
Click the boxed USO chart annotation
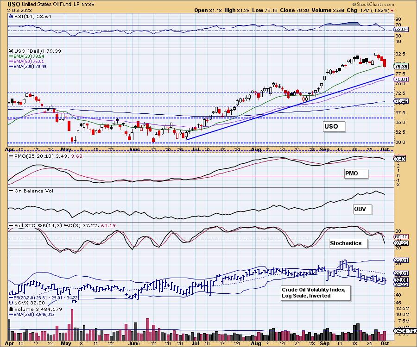334,126
